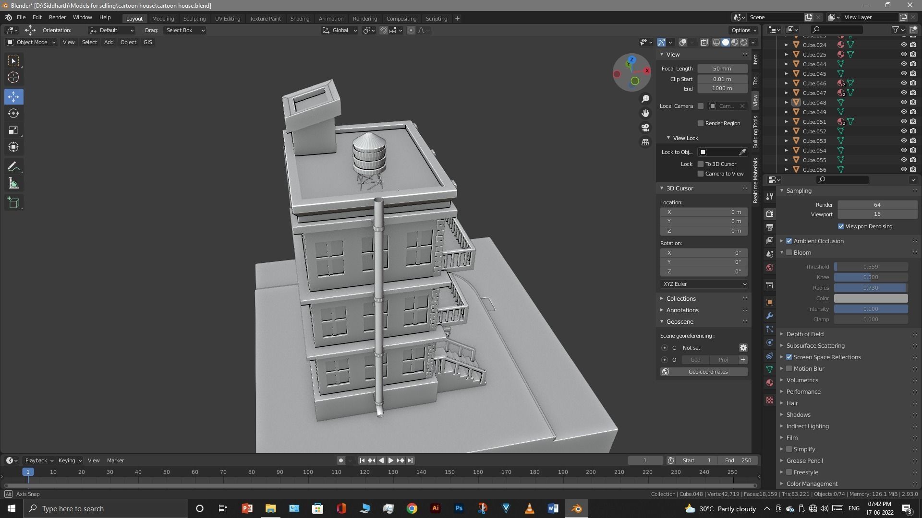
Task: Switch to wireframe viewport shading
Action: tap(716, 42)
